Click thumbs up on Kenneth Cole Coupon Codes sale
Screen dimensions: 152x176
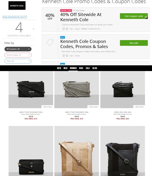pos(64,56)
